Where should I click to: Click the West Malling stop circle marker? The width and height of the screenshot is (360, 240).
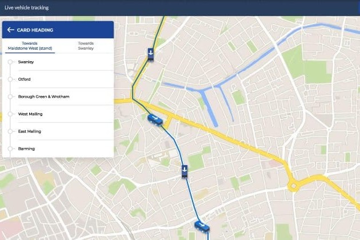10,114
